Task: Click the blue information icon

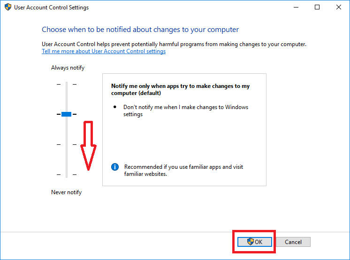Action: (115, 167)
